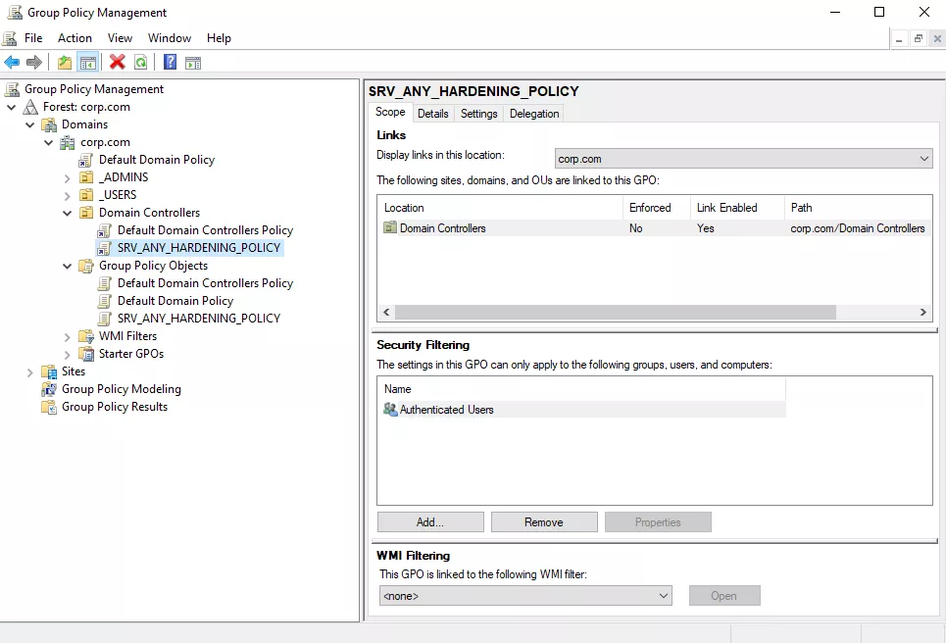Open the Action menu
Image resolution: width=946 pixels, height=643 pixels.
click(x=75, y=38)
